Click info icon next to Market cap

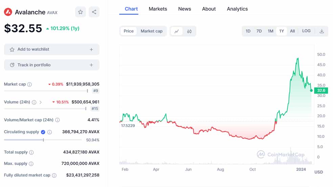coord(29,84)
